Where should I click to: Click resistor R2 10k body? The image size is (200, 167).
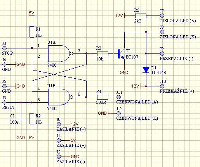pyautogui.click(x=32, y=119)
